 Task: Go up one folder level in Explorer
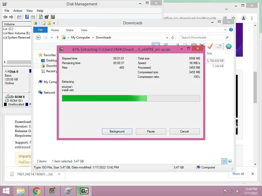[58, 38]
